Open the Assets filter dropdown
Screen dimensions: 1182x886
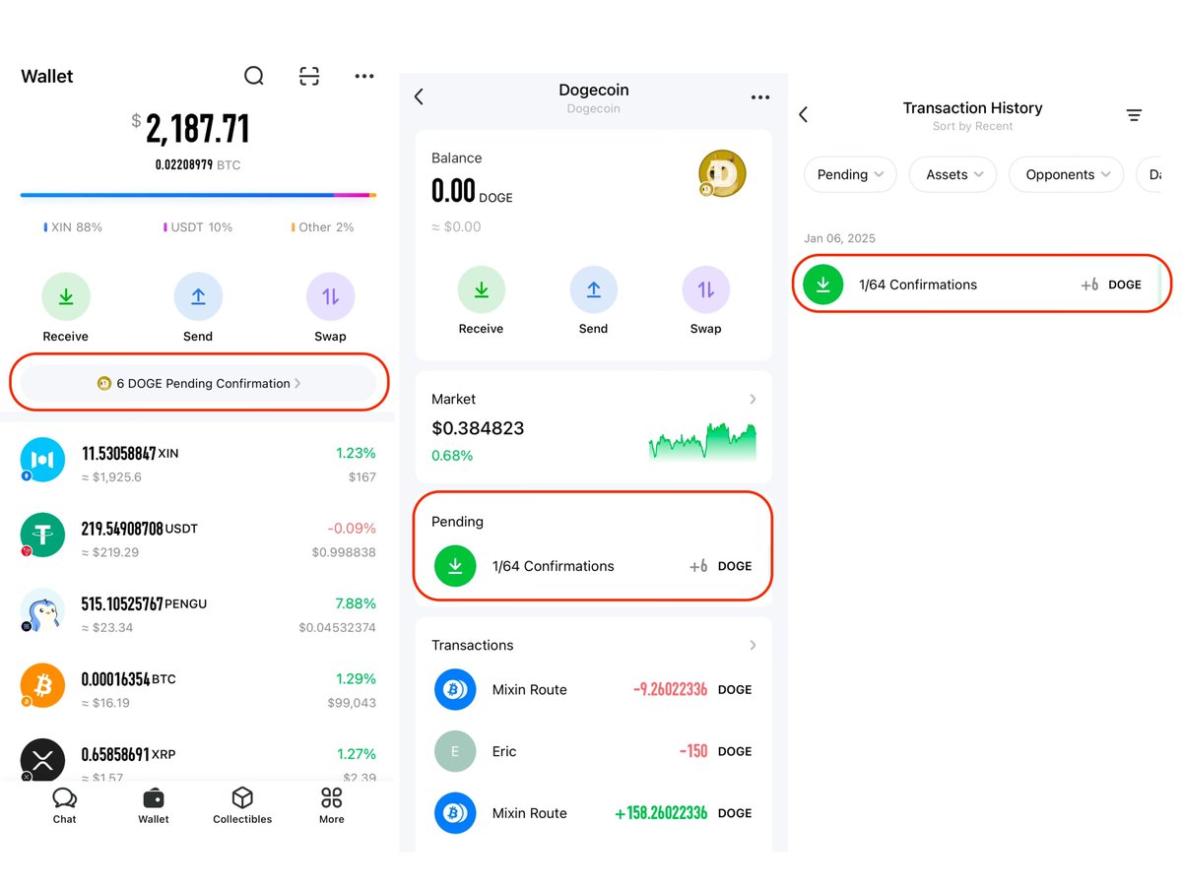pos(953,174)
